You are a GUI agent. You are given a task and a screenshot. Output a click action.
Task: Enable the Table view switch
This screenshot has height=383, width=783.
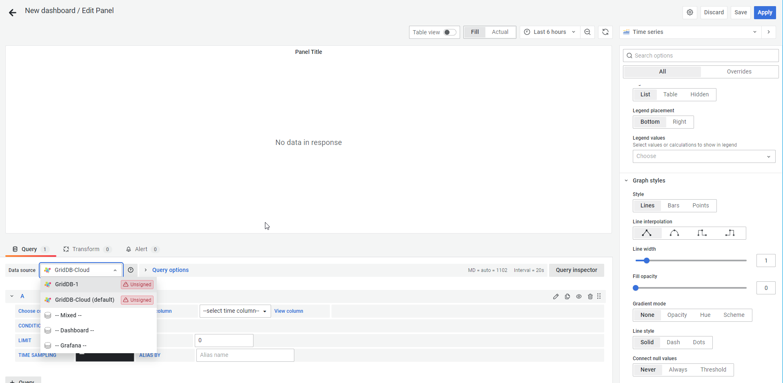tap(449, 32)
